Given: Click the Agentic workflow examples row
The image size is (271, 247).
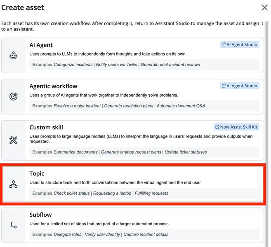Looking at the screenshot, I should click(x=144, y=106).
